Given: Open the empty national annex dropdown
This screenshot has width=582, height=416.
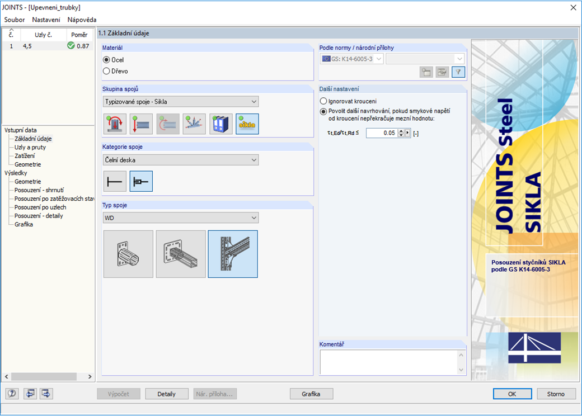Looking at the screenshot, I should (x=425, y=59).
